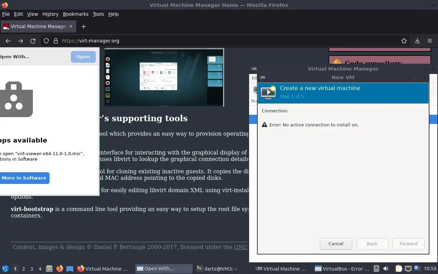Screen dimensions: 438x274
Task: Click the virt-manager screenshot thumbnail
Action: click(164, 77)
